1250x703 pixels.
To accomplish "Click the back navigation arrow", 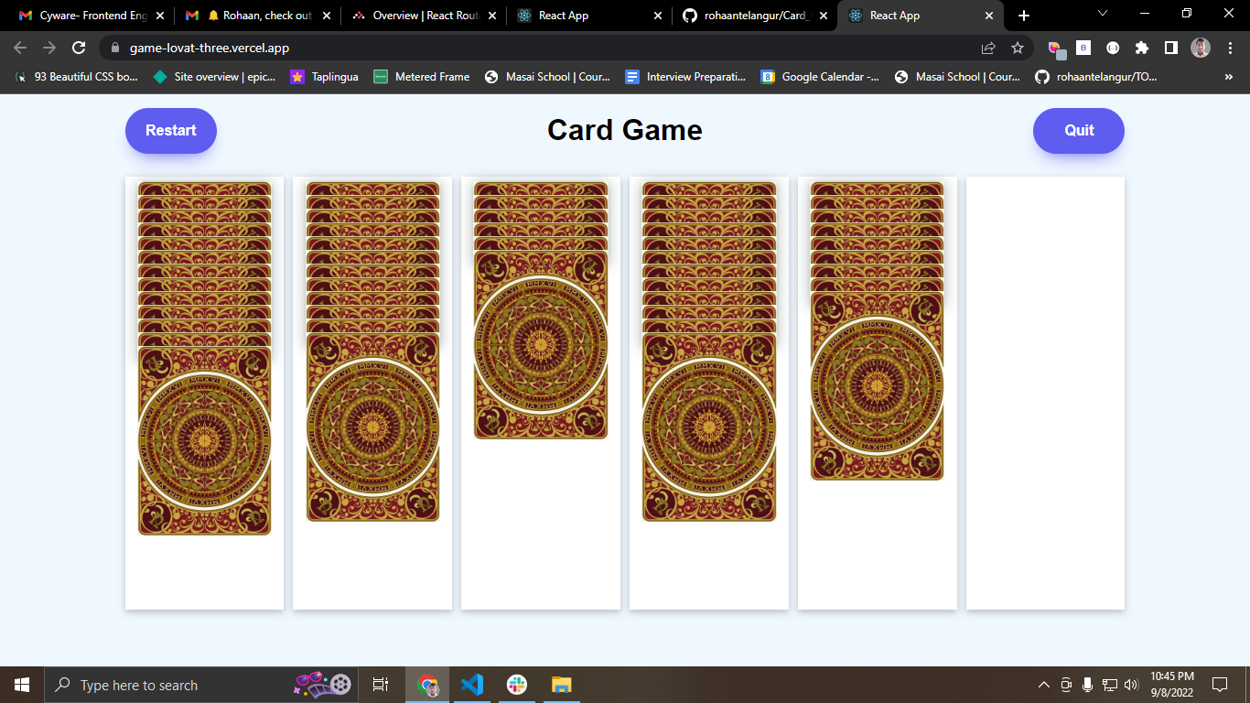I will 19,47.
